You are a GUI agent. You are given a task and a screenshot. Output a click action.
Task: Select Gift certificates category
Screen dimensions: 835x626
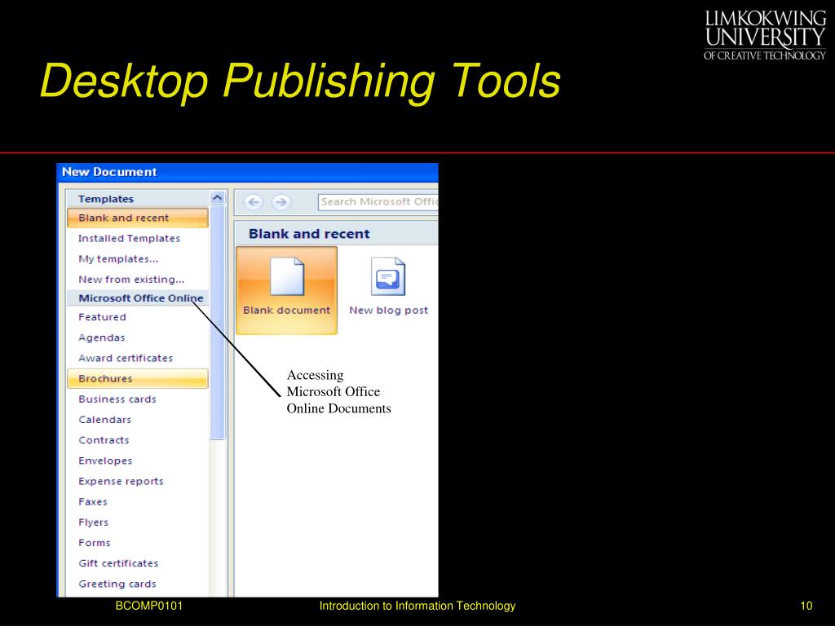click(x=118, y=563)
